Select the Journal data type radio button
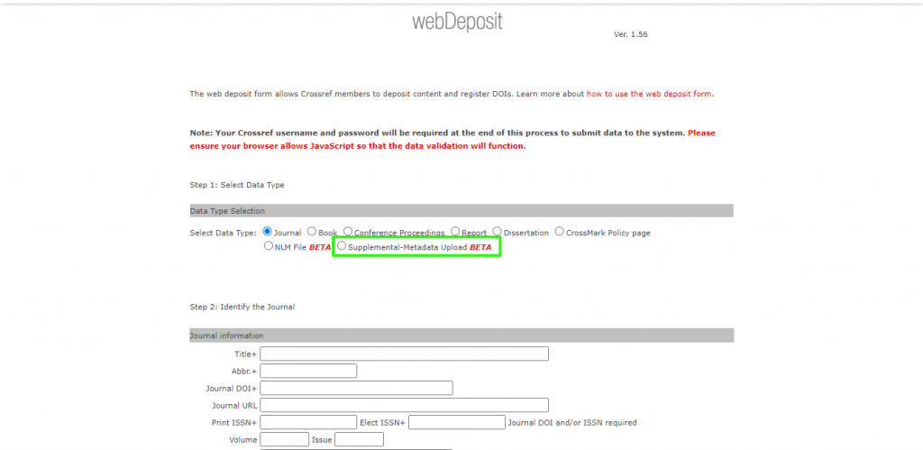This screenshot has width=923, height=450. (x=267, y=232)
